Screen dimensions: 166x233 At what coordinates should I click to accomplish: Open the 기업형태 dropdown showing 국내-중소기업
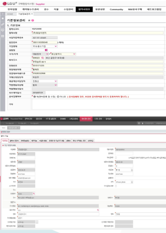pyautogui.click(x=45, y=46)
